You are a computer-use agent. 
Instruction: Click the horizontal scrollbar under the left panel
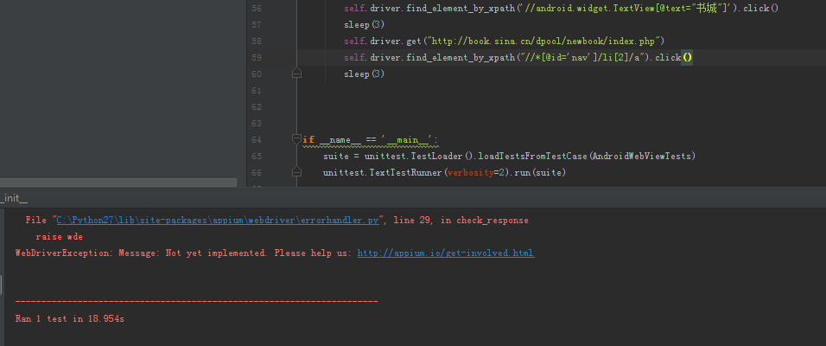pyautogui.click(x=118, y=183)
